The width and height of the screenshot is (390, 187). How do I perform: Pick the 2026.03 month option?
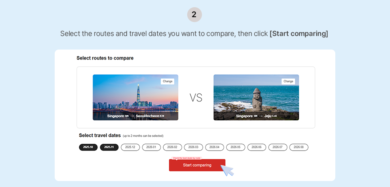194,147
